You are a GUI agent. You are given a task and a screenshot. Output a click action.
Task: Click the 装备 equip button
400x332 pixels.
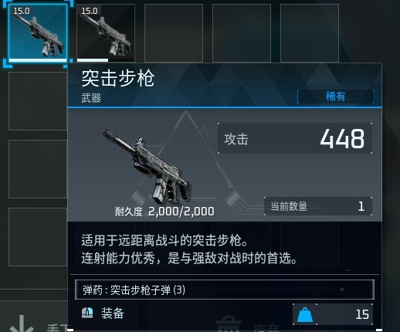tap(113, 313)
